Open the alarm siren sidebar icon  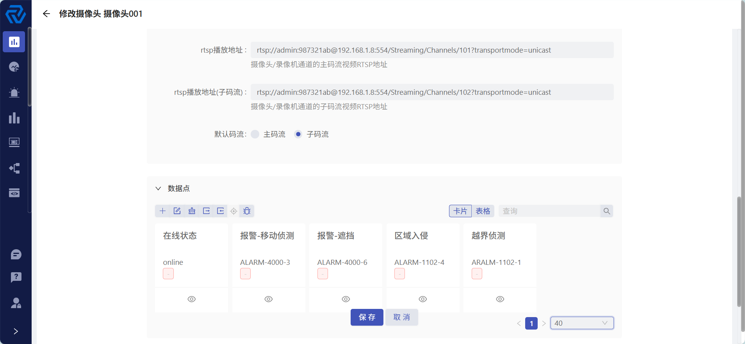[14, 92]
